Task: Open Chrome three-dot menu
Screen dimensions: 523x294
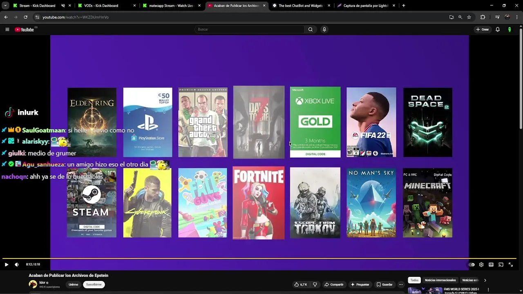Action: pyautogui.click(x=517, y=17)
